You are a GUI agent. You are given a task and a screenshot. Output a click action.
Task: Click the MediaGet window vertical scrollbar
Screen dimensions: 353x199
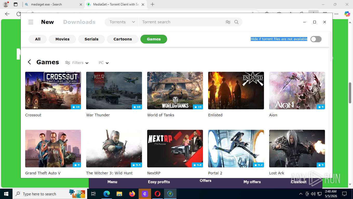tap(331, 47)
